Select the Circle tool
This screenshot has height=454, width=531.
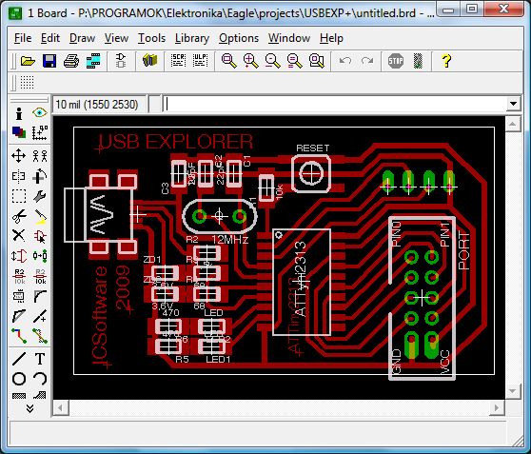19,379
